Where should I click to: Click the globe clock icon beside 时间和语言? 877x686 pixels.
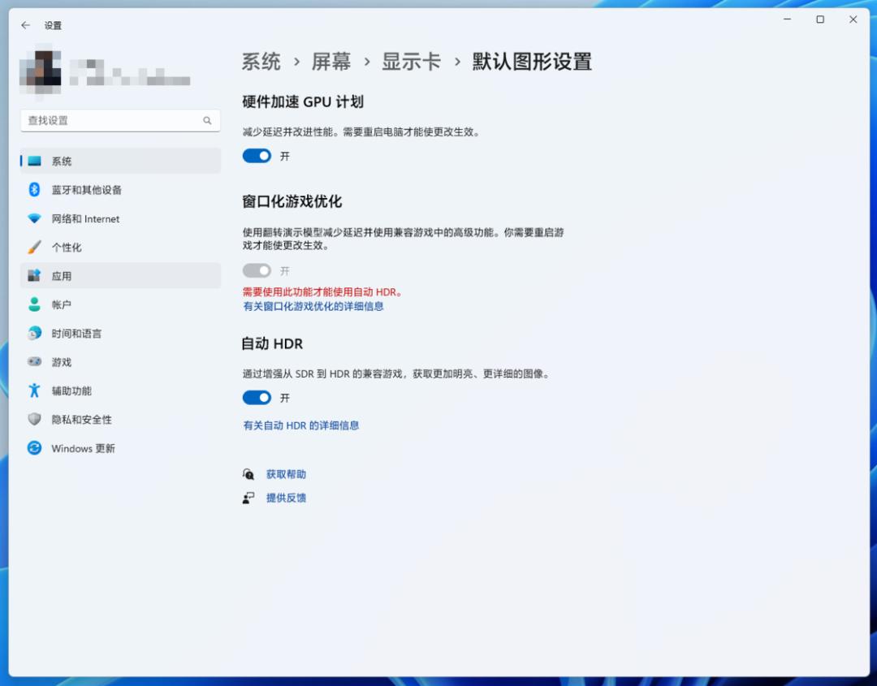pyautogui.click(x=35, y=333)
